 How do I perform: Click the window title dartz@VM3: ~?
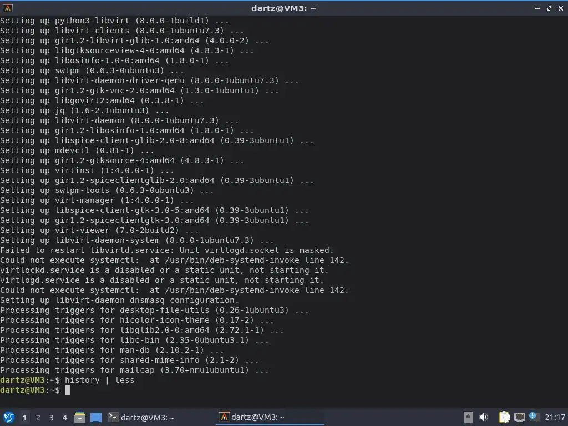pos(283,8)
